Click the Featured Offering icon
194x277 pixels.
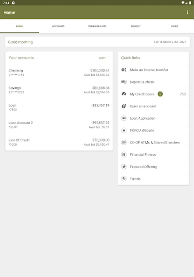pos(124,167)
